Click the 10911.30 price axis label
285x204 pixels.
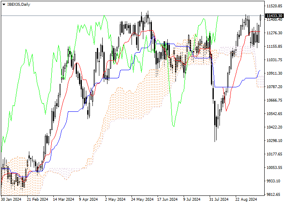pyautogui.click(x=274, y=73)
